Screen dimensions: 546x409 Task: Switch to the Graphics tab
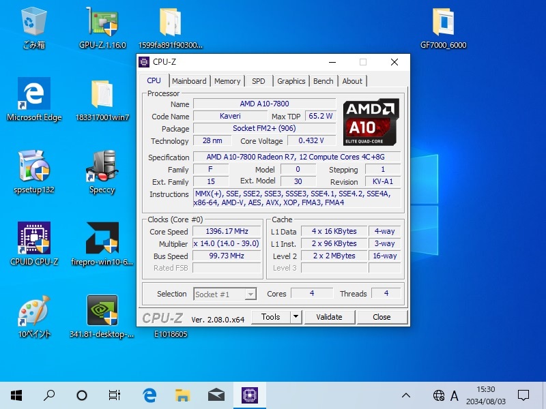click(291, 81)
